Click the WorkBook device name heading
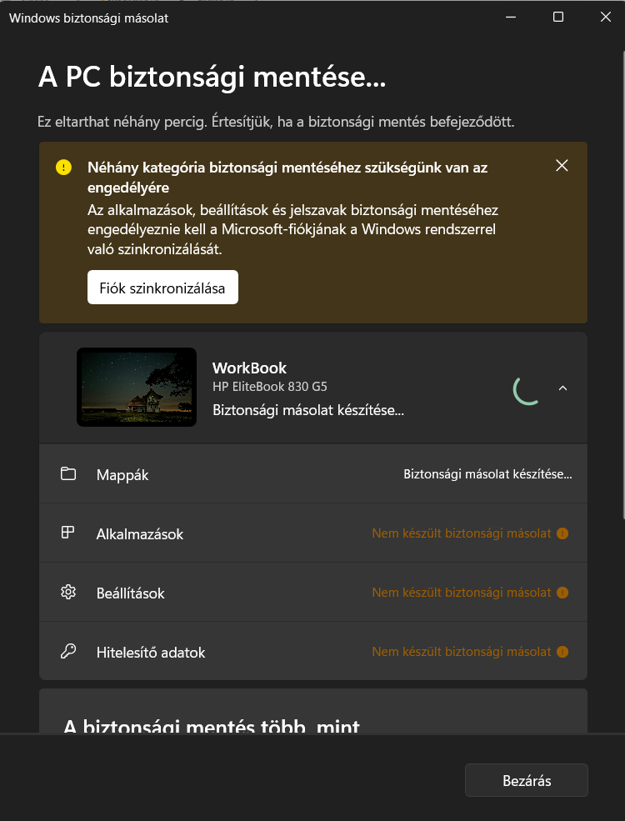 point(249,368)
